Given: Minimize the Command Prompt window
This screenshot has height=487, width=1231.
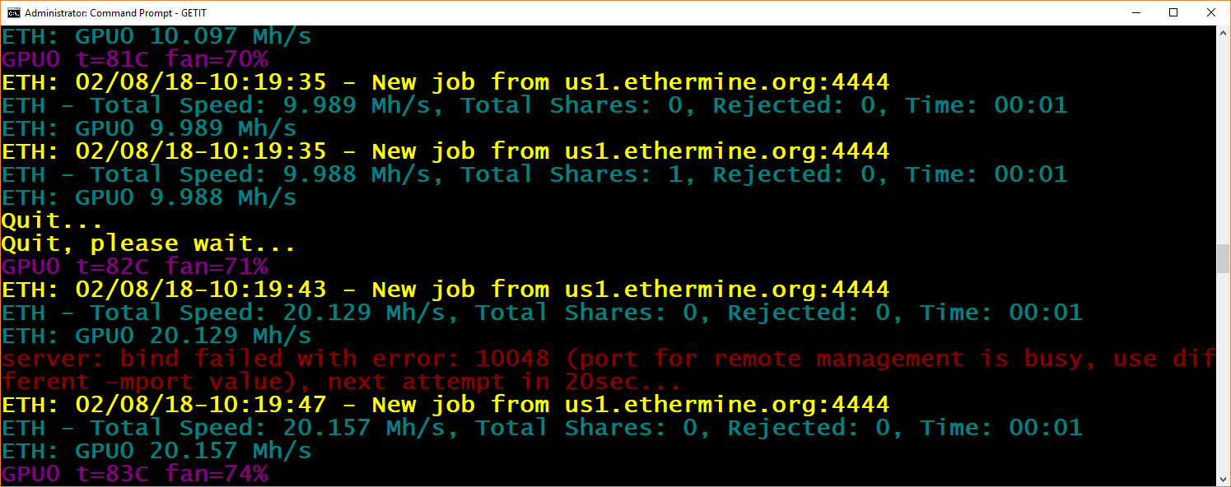Looking at the screenshot, I should click(1135, 12).
